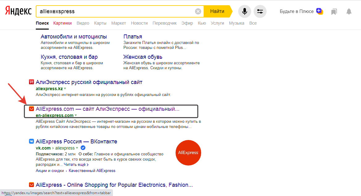Click the Яндекс logo
The image size is (361, 196).
pos(18,11)
